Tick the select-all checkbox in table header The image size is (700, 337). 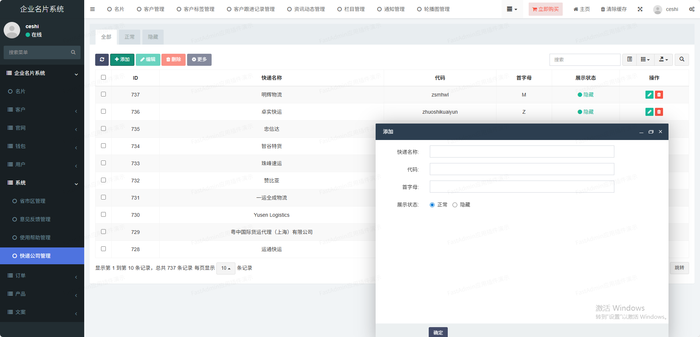(x=103, y=77)
